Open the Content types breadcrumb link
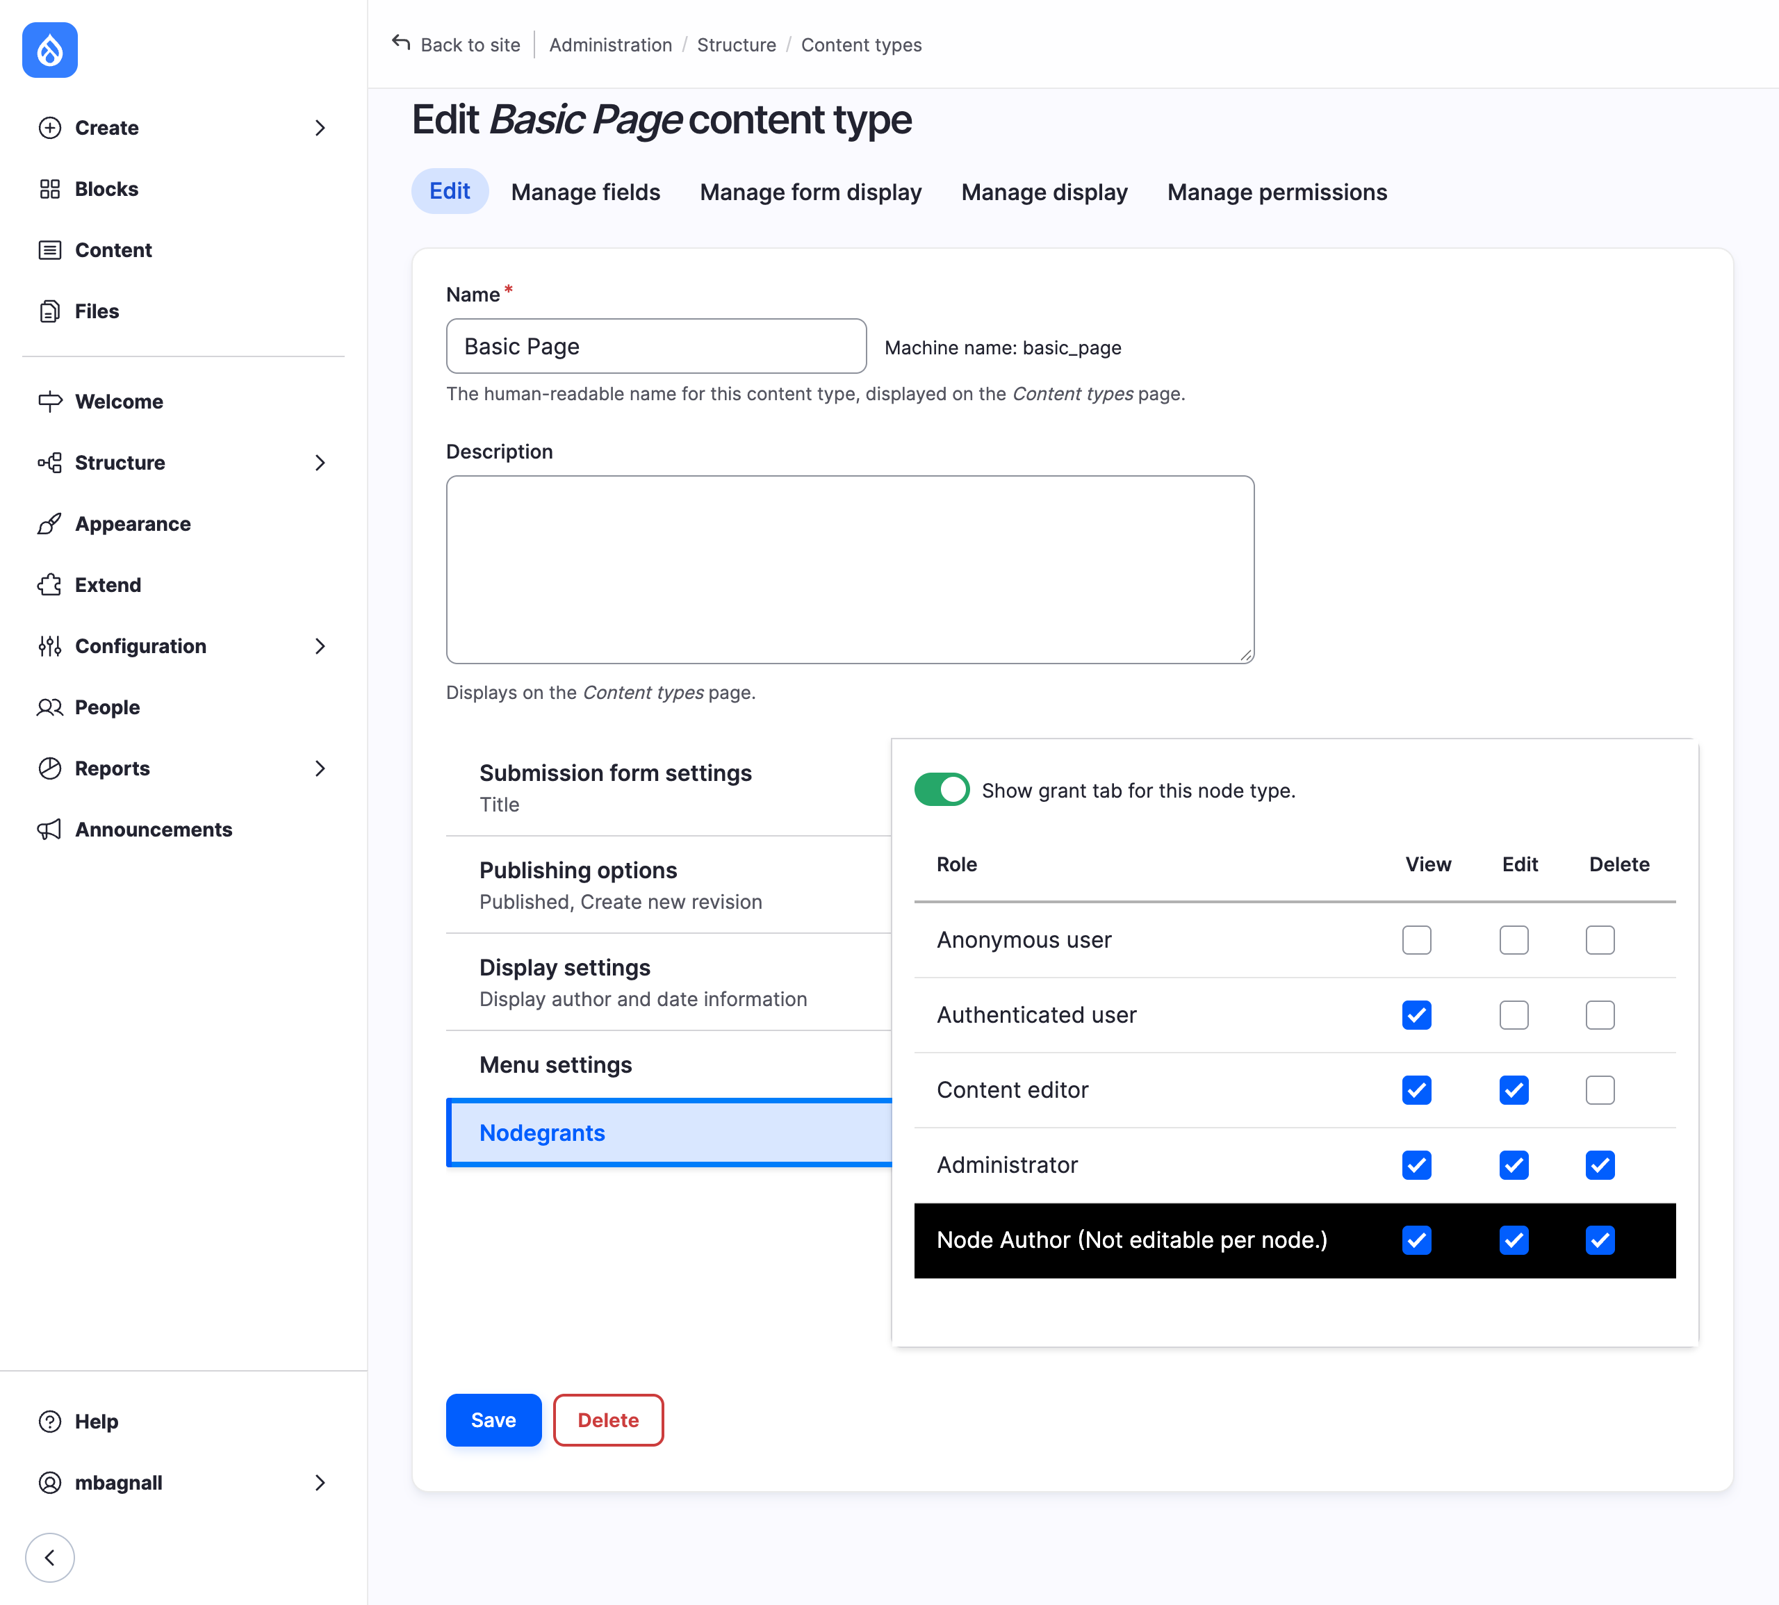This screenshot has height=1605, width=1779. click(861, 44)
